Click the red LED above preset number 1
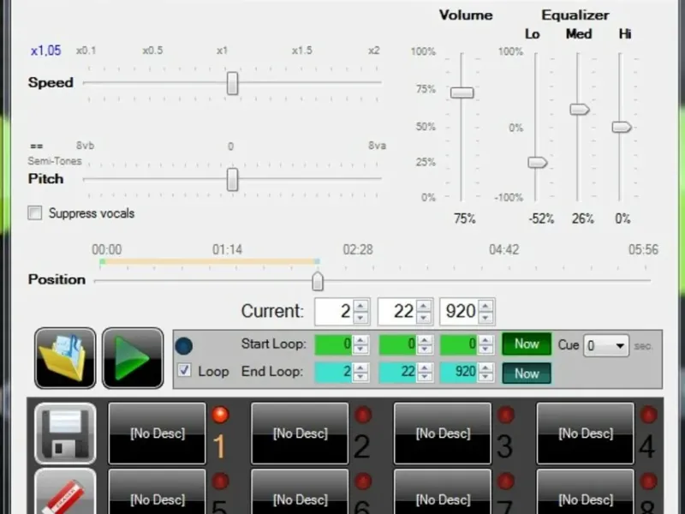685x514 pixels. coord(220,415)
